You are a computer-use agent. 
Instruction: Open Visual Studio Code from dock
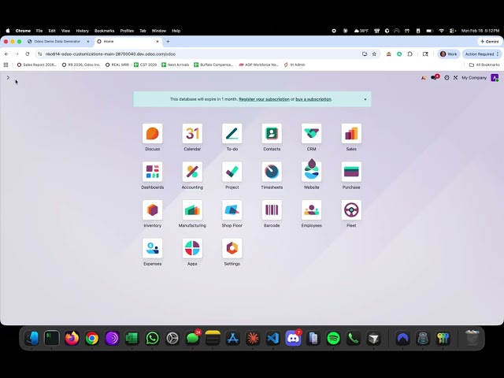click(x=273, y=338)
